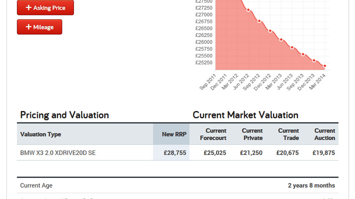Click the £28,755 New RRP value
This screenshot has height=199, width=355.
pos(175,153)
